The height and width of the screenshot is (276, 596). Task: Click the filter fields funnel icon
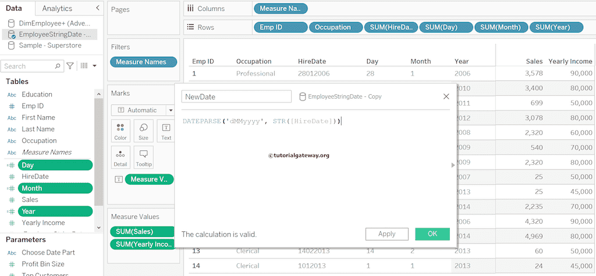(70, 66)
